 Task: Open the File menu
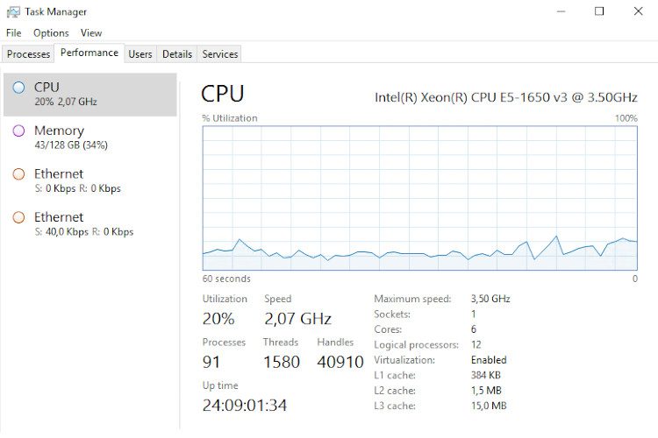tap(13, 33)
